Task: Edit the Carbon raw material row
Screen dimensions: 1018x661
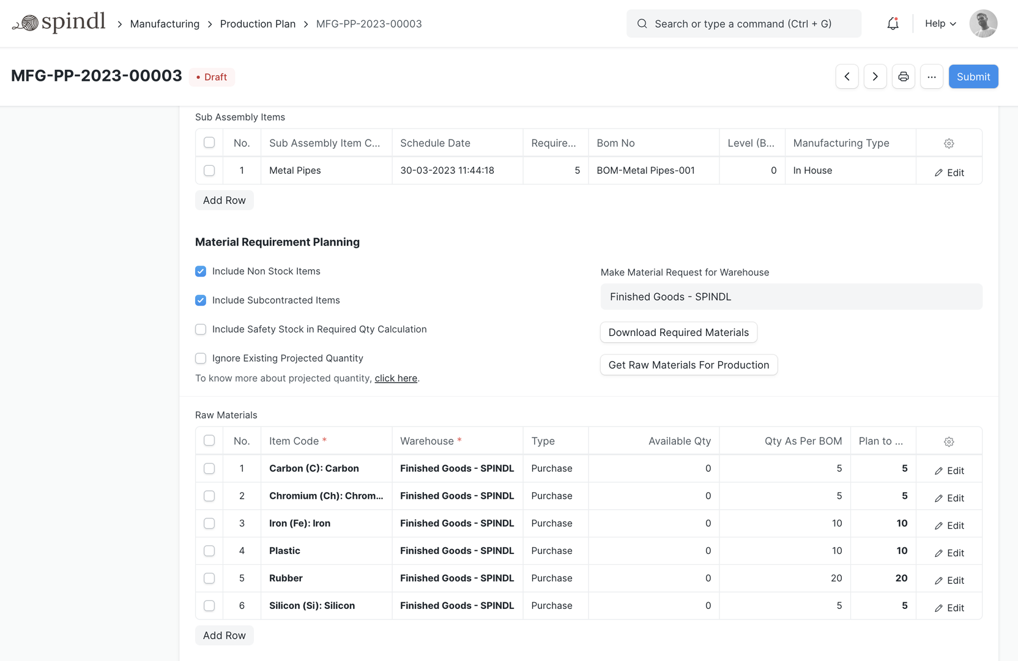Action: pyautogui.click(x=949, y=471)
